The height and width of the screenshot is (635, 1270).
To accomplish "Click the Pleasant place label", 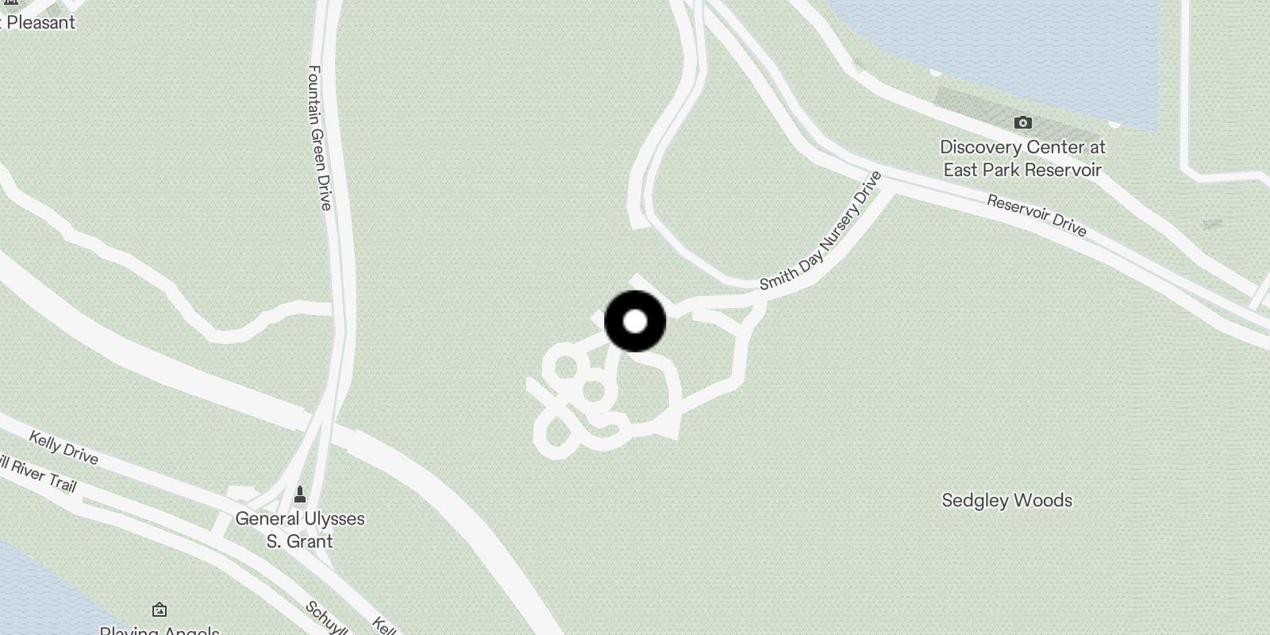I will point(41,22).
